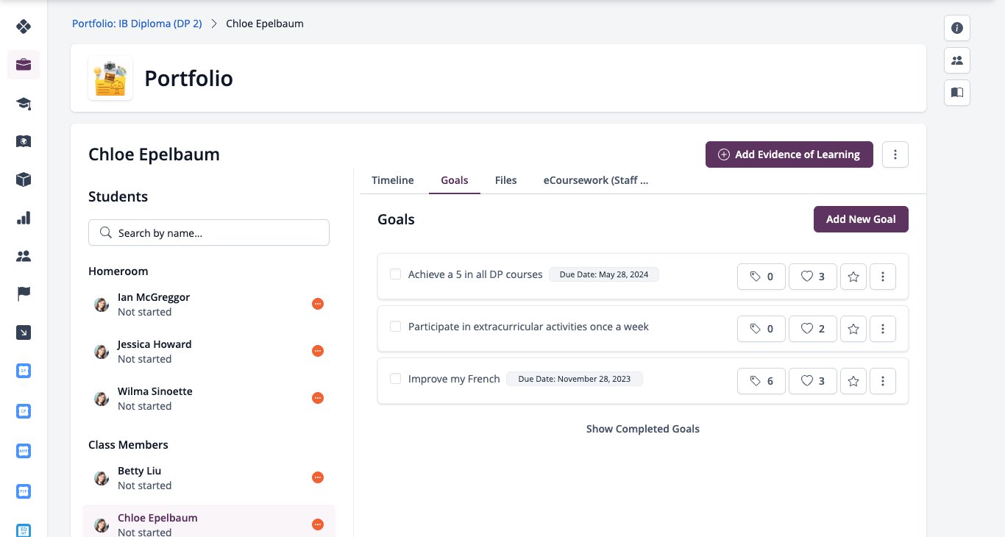This screenshot has width=1005, height=537.
Task: Open options menu for Achieve a 5 goal
Action: click(x=883, y=277)
